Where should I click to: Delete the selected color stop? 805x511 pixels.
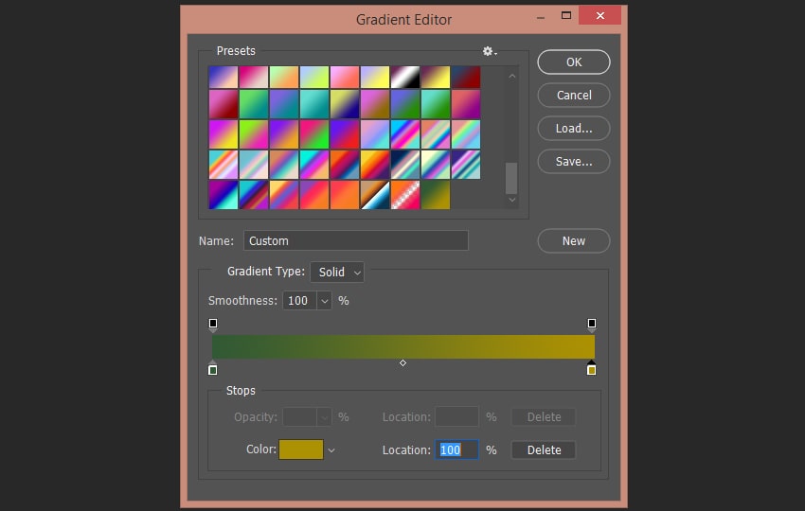[544, 449]
